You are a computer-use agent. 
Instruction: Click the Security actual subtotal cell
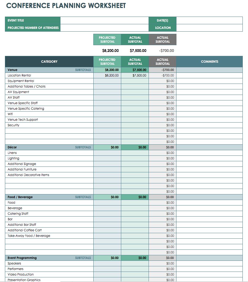135,125
